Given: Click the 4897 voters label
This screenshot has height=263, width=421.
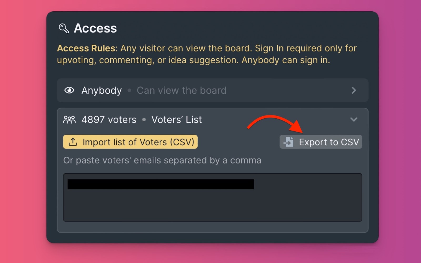Looking at the screenshot, I should pos(109,120).
